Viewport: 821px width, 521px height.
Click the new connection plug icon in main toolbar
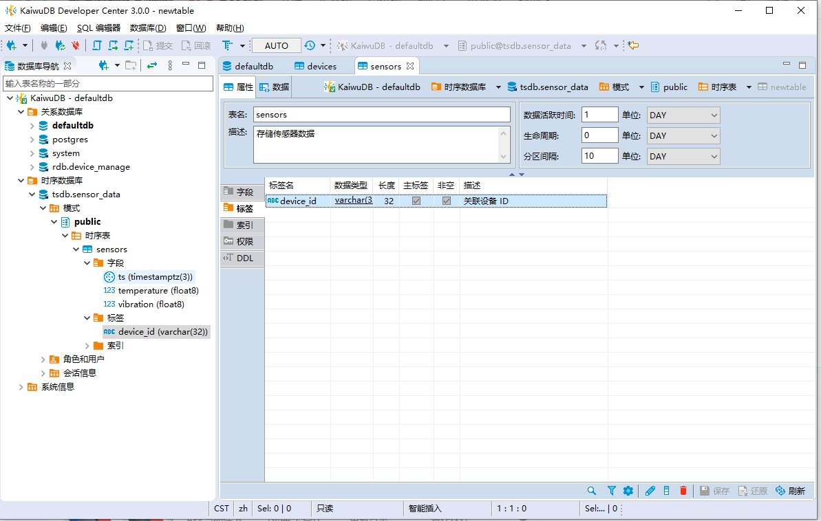click(x=12, y=45)
